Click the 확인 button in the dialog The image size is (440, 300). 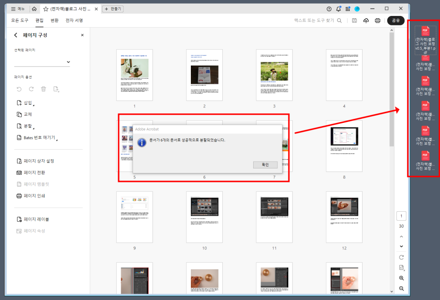265,165
